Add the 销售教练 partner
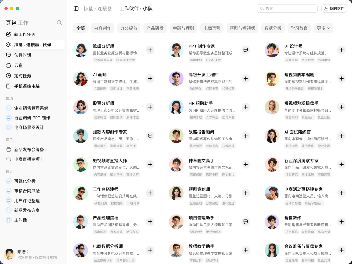Image resolution: width=352 pixels, height=264 pixels. 342,222
